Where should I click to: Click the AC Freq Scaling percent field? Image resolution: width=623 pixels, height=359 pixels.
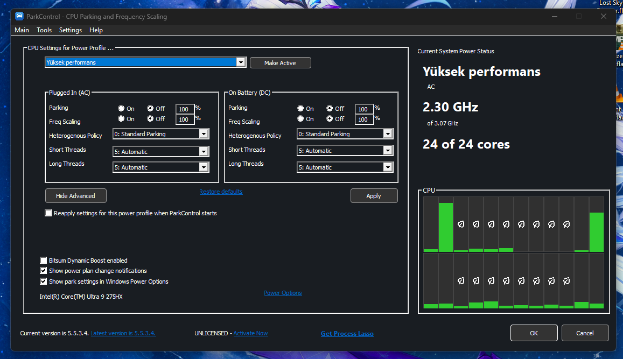[185, 119]
